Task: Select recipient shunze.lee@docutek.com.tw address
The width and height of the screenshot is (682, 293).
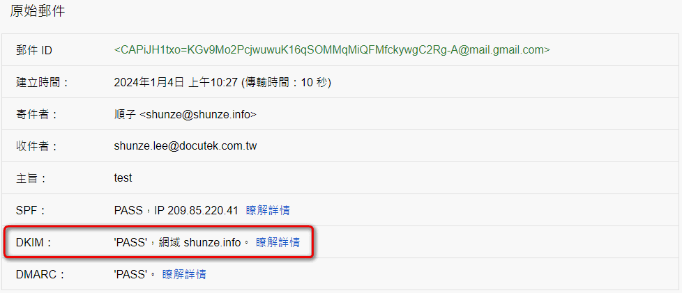Action: click(x=185, y=146)
